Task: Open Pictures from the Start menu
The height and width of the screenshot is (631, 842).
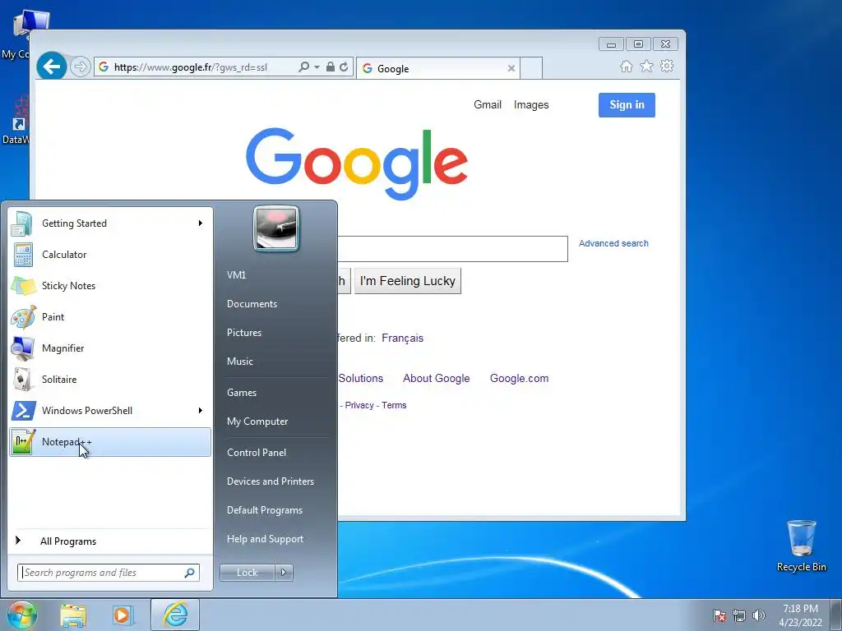Action: pyautogui.click(x=244, y=333)
